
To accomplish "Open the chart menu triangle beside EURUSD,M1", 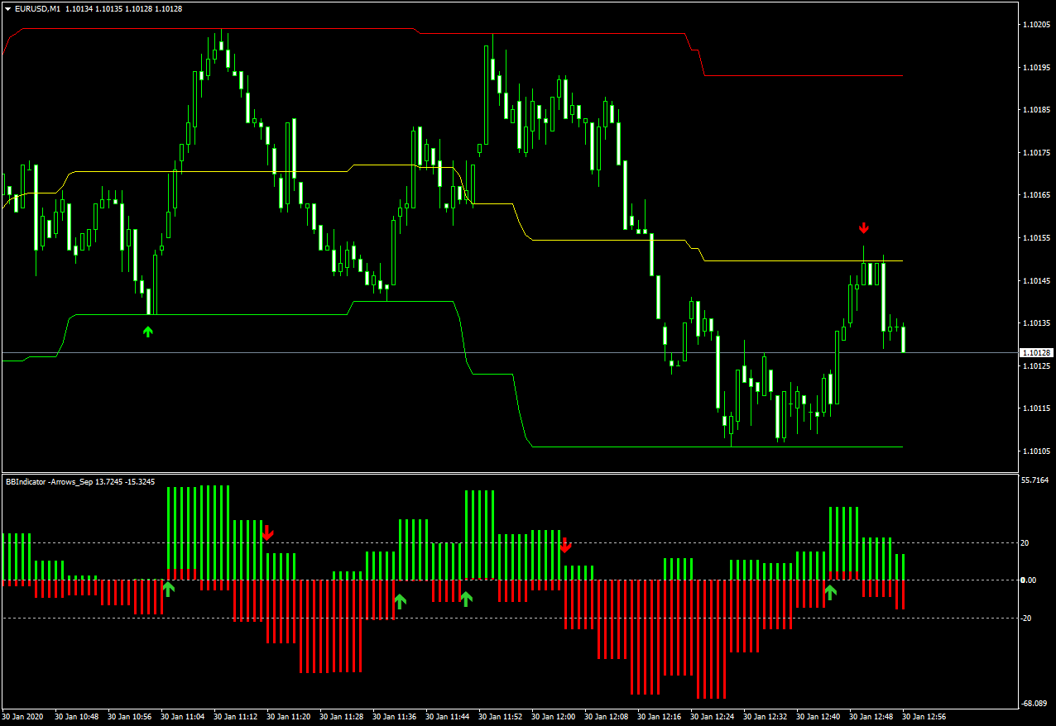I will pyautogui.click(x=8, y=8).
